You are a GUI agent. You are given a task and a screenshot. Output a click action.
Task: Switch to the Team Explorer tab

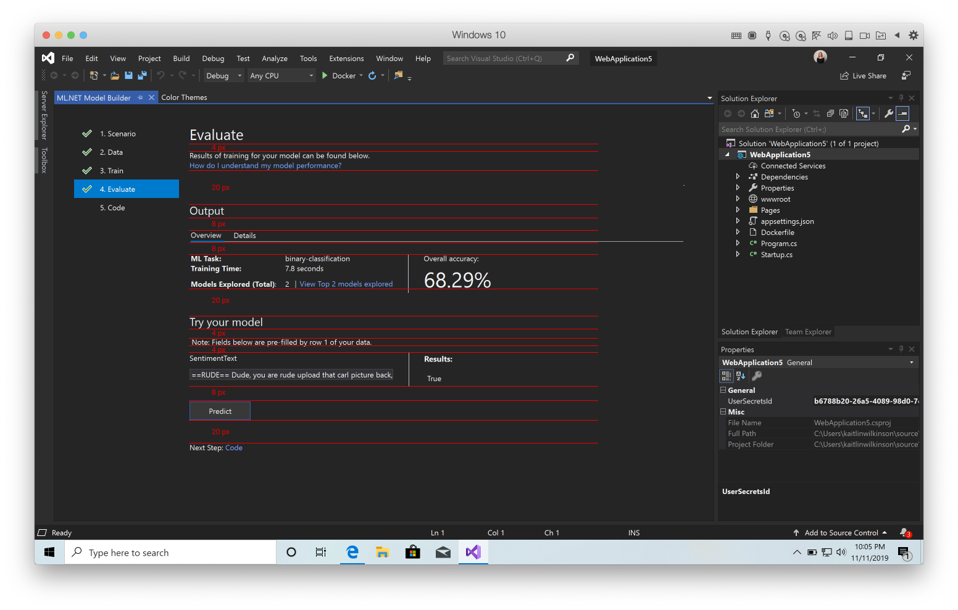pos(808,332)
